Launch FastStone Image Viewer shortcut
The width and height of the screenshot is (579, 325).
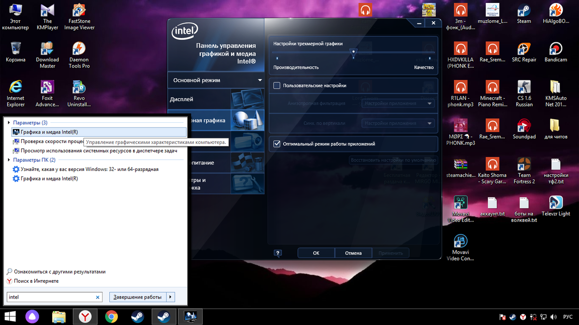coord(79,17)
